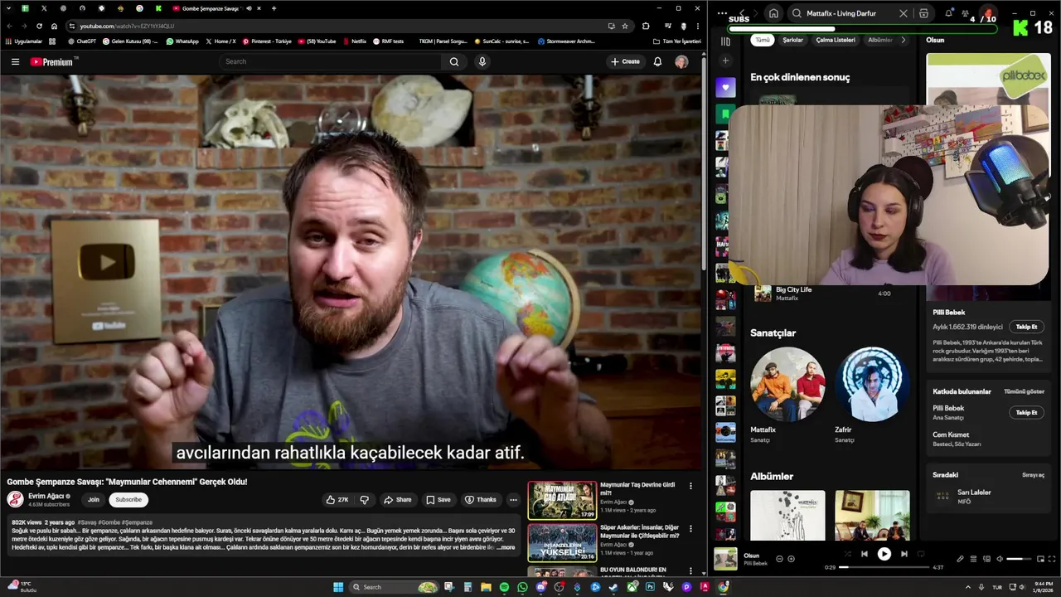Open options for Süper Askerler video
Screen dimensions: 1061x597
pos(690,529)
